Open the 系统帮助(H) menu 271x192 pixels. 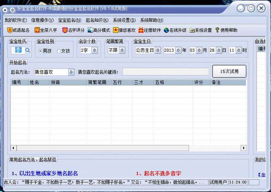152,20
